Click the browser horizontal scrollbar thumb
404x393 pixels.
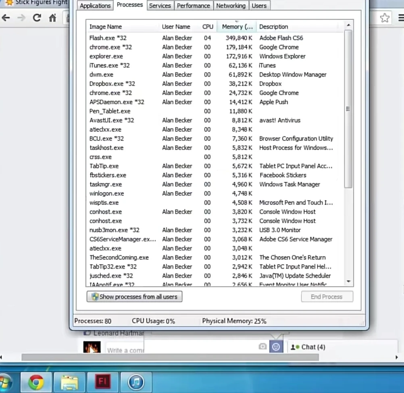[x=170, y=357]
